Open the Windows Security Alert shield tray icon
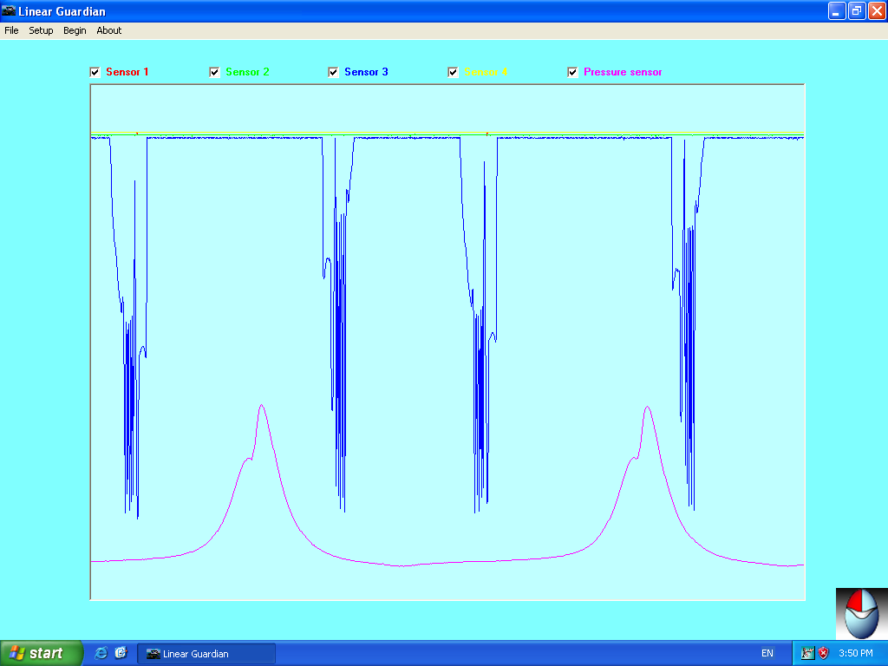This screenshot has height=666, width=888. click(823, 653)
